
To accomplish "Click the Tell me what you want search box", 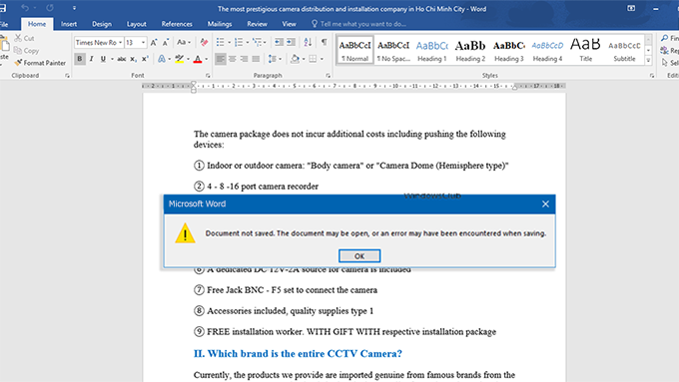I will click(359, 24).
